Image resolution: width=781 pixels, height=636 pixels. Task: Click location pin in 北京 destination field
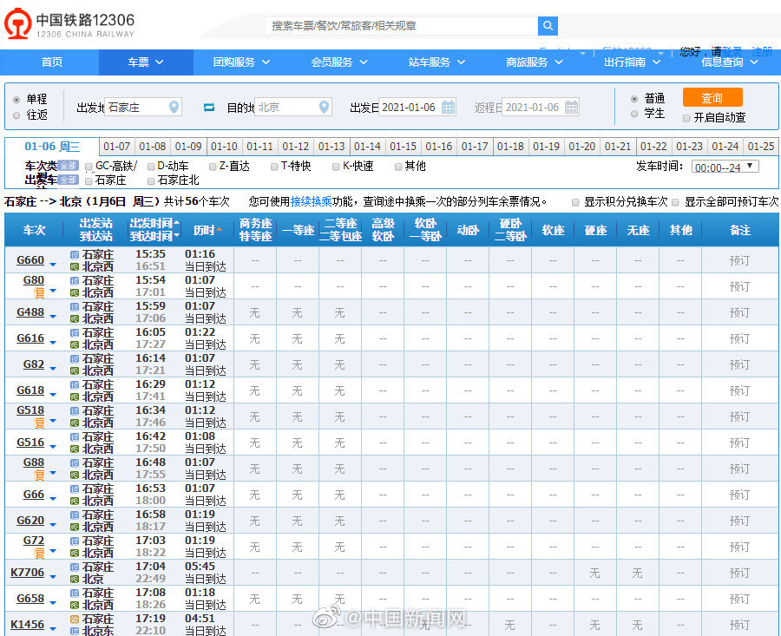(324, 108)
